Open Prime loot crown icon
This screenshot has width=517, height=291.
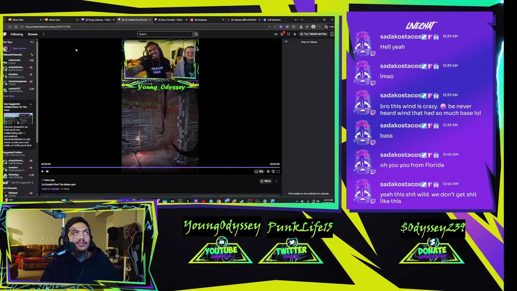(x=276, y=34)
